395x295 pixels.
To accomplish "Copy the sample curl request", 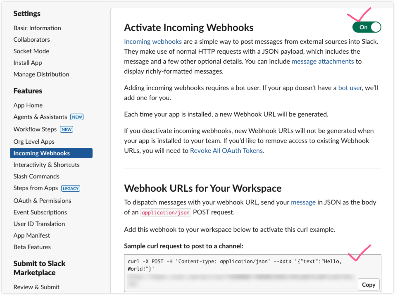I will click(369, 285).
